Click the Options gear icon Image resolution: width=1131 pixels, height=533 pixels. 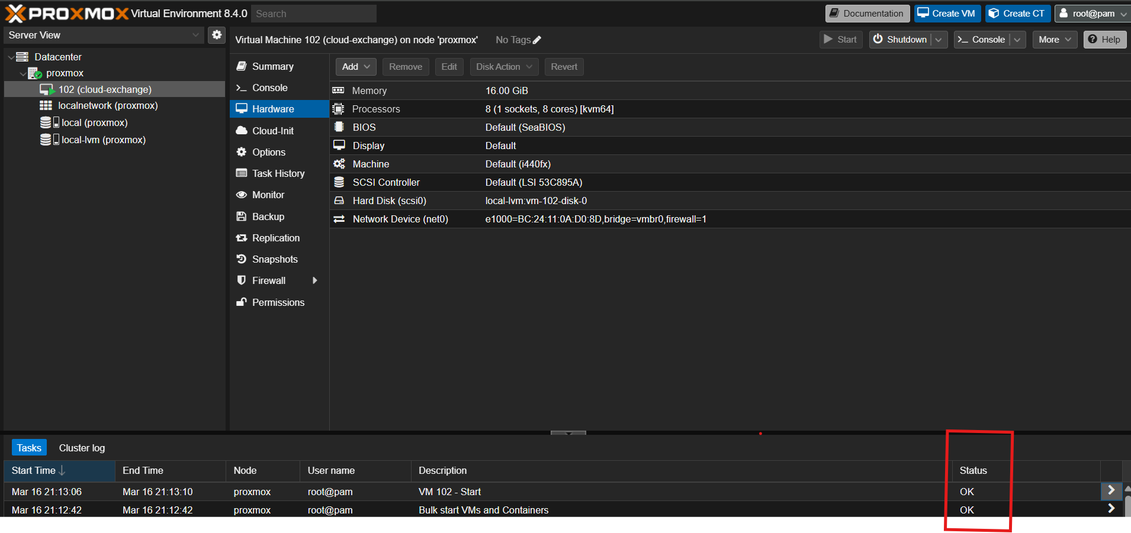pos(242,152)
